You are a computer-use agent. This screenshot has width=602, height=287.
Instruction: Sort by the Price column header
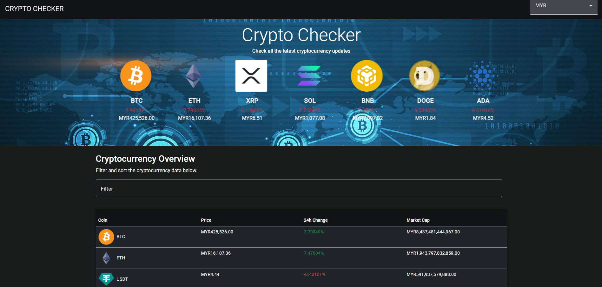(206, 220)
